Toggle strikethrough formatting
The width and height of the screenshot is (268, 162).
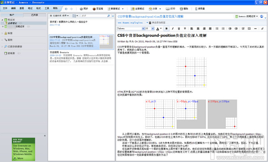pos(185,29)
